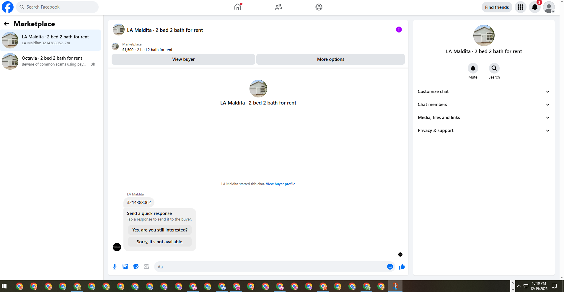This screenshot has width=564, height=292.
Task: Go back using the Marketplace arrow
Action: pyautogui.click(x=6, y=24)
